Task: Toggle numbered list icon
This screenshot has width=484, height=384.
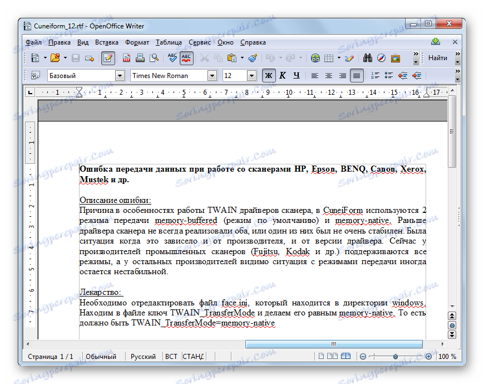Action: [375, 75]
